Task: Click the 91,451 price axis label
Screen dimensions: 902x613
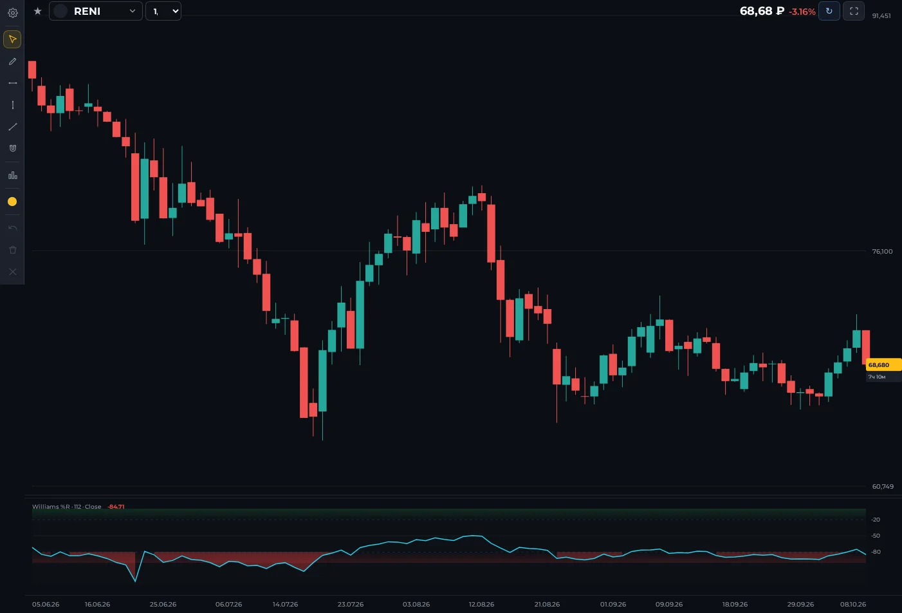Action: [x=881, y=15]
